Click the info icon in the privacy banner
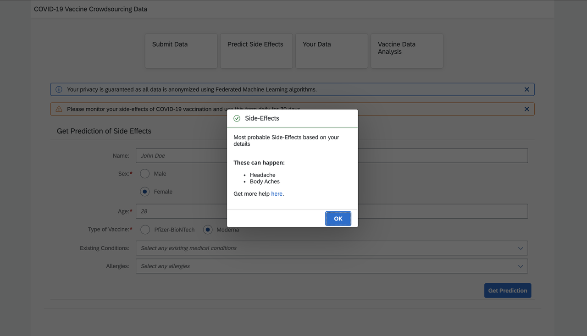The width and height of the screenshot is (587, 336). [58, 89]
